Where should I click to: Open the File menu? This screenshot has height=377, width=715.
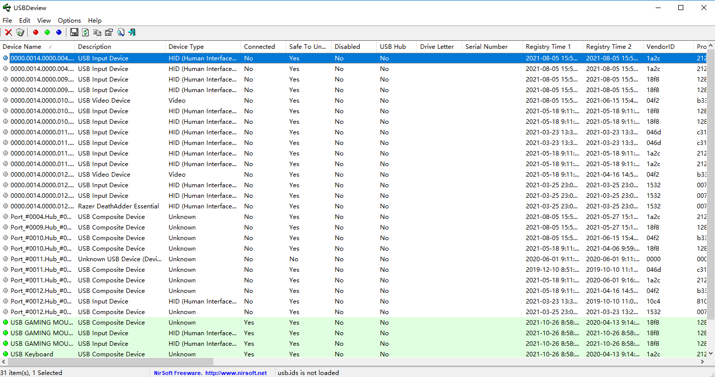8,21
